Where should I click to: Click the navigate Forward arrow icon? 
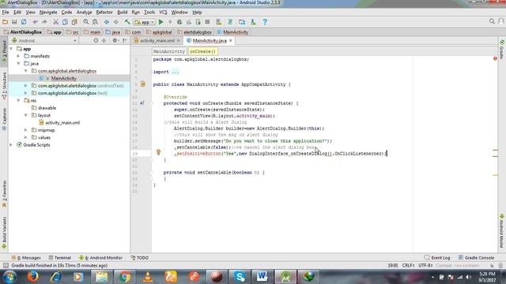coord(116,22)
